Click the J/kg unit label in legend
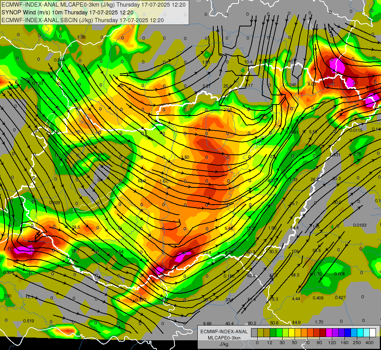Screen dimensions: 381x350 pos(224,344)
